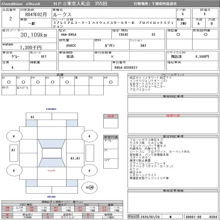Click the chassis number B45A-0336627 field
Image resolution: width=220 pixels, height=220 pixels.
tap(126, 67)
